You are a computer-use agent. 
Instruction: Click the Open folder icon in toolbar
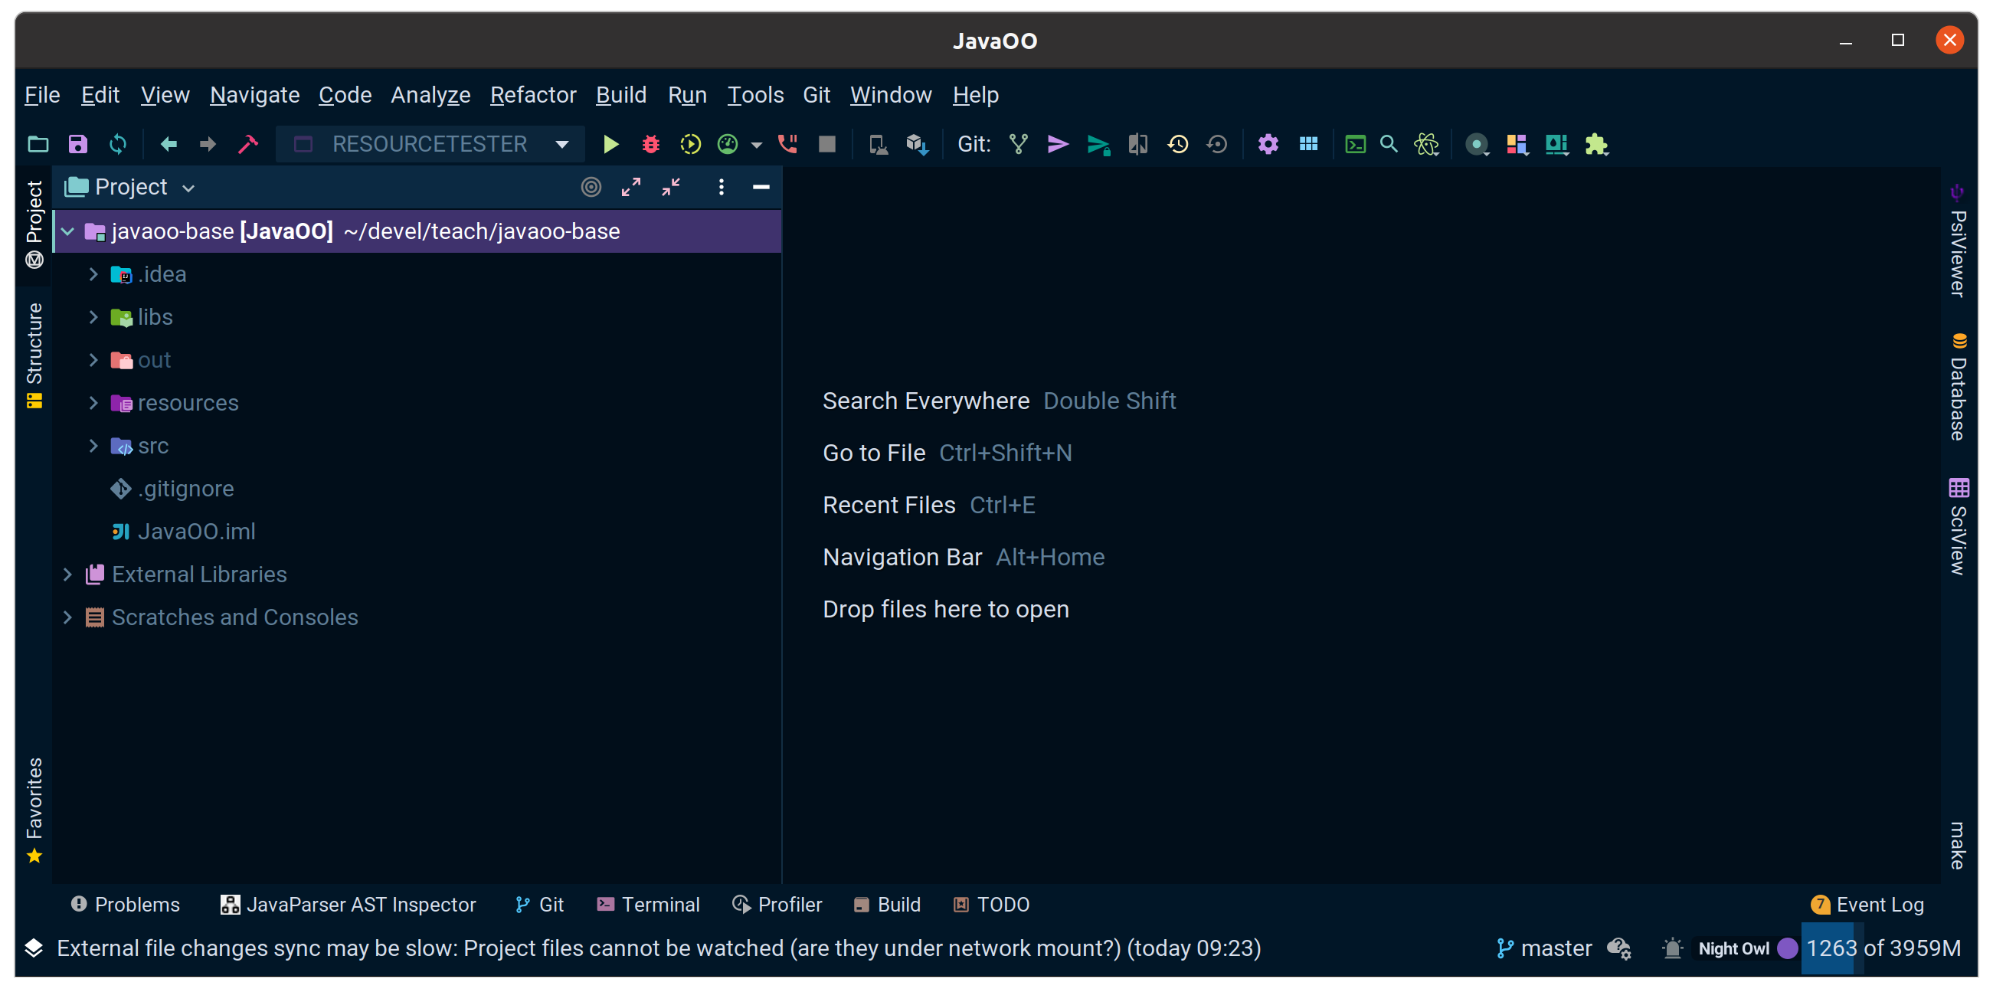pyautogui.click(x=38, y=145)
